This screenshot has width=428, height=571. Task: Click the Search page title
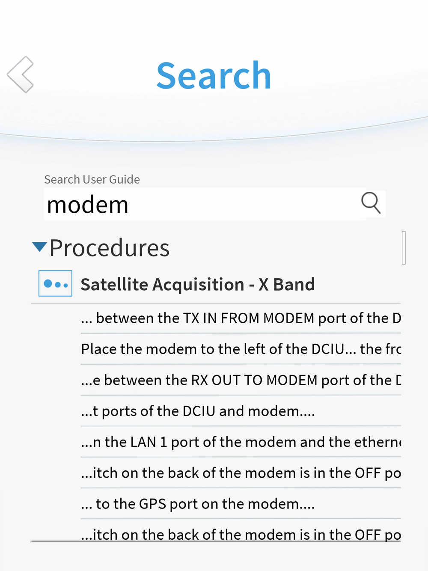pyautogui.click(x=214, y=76)
